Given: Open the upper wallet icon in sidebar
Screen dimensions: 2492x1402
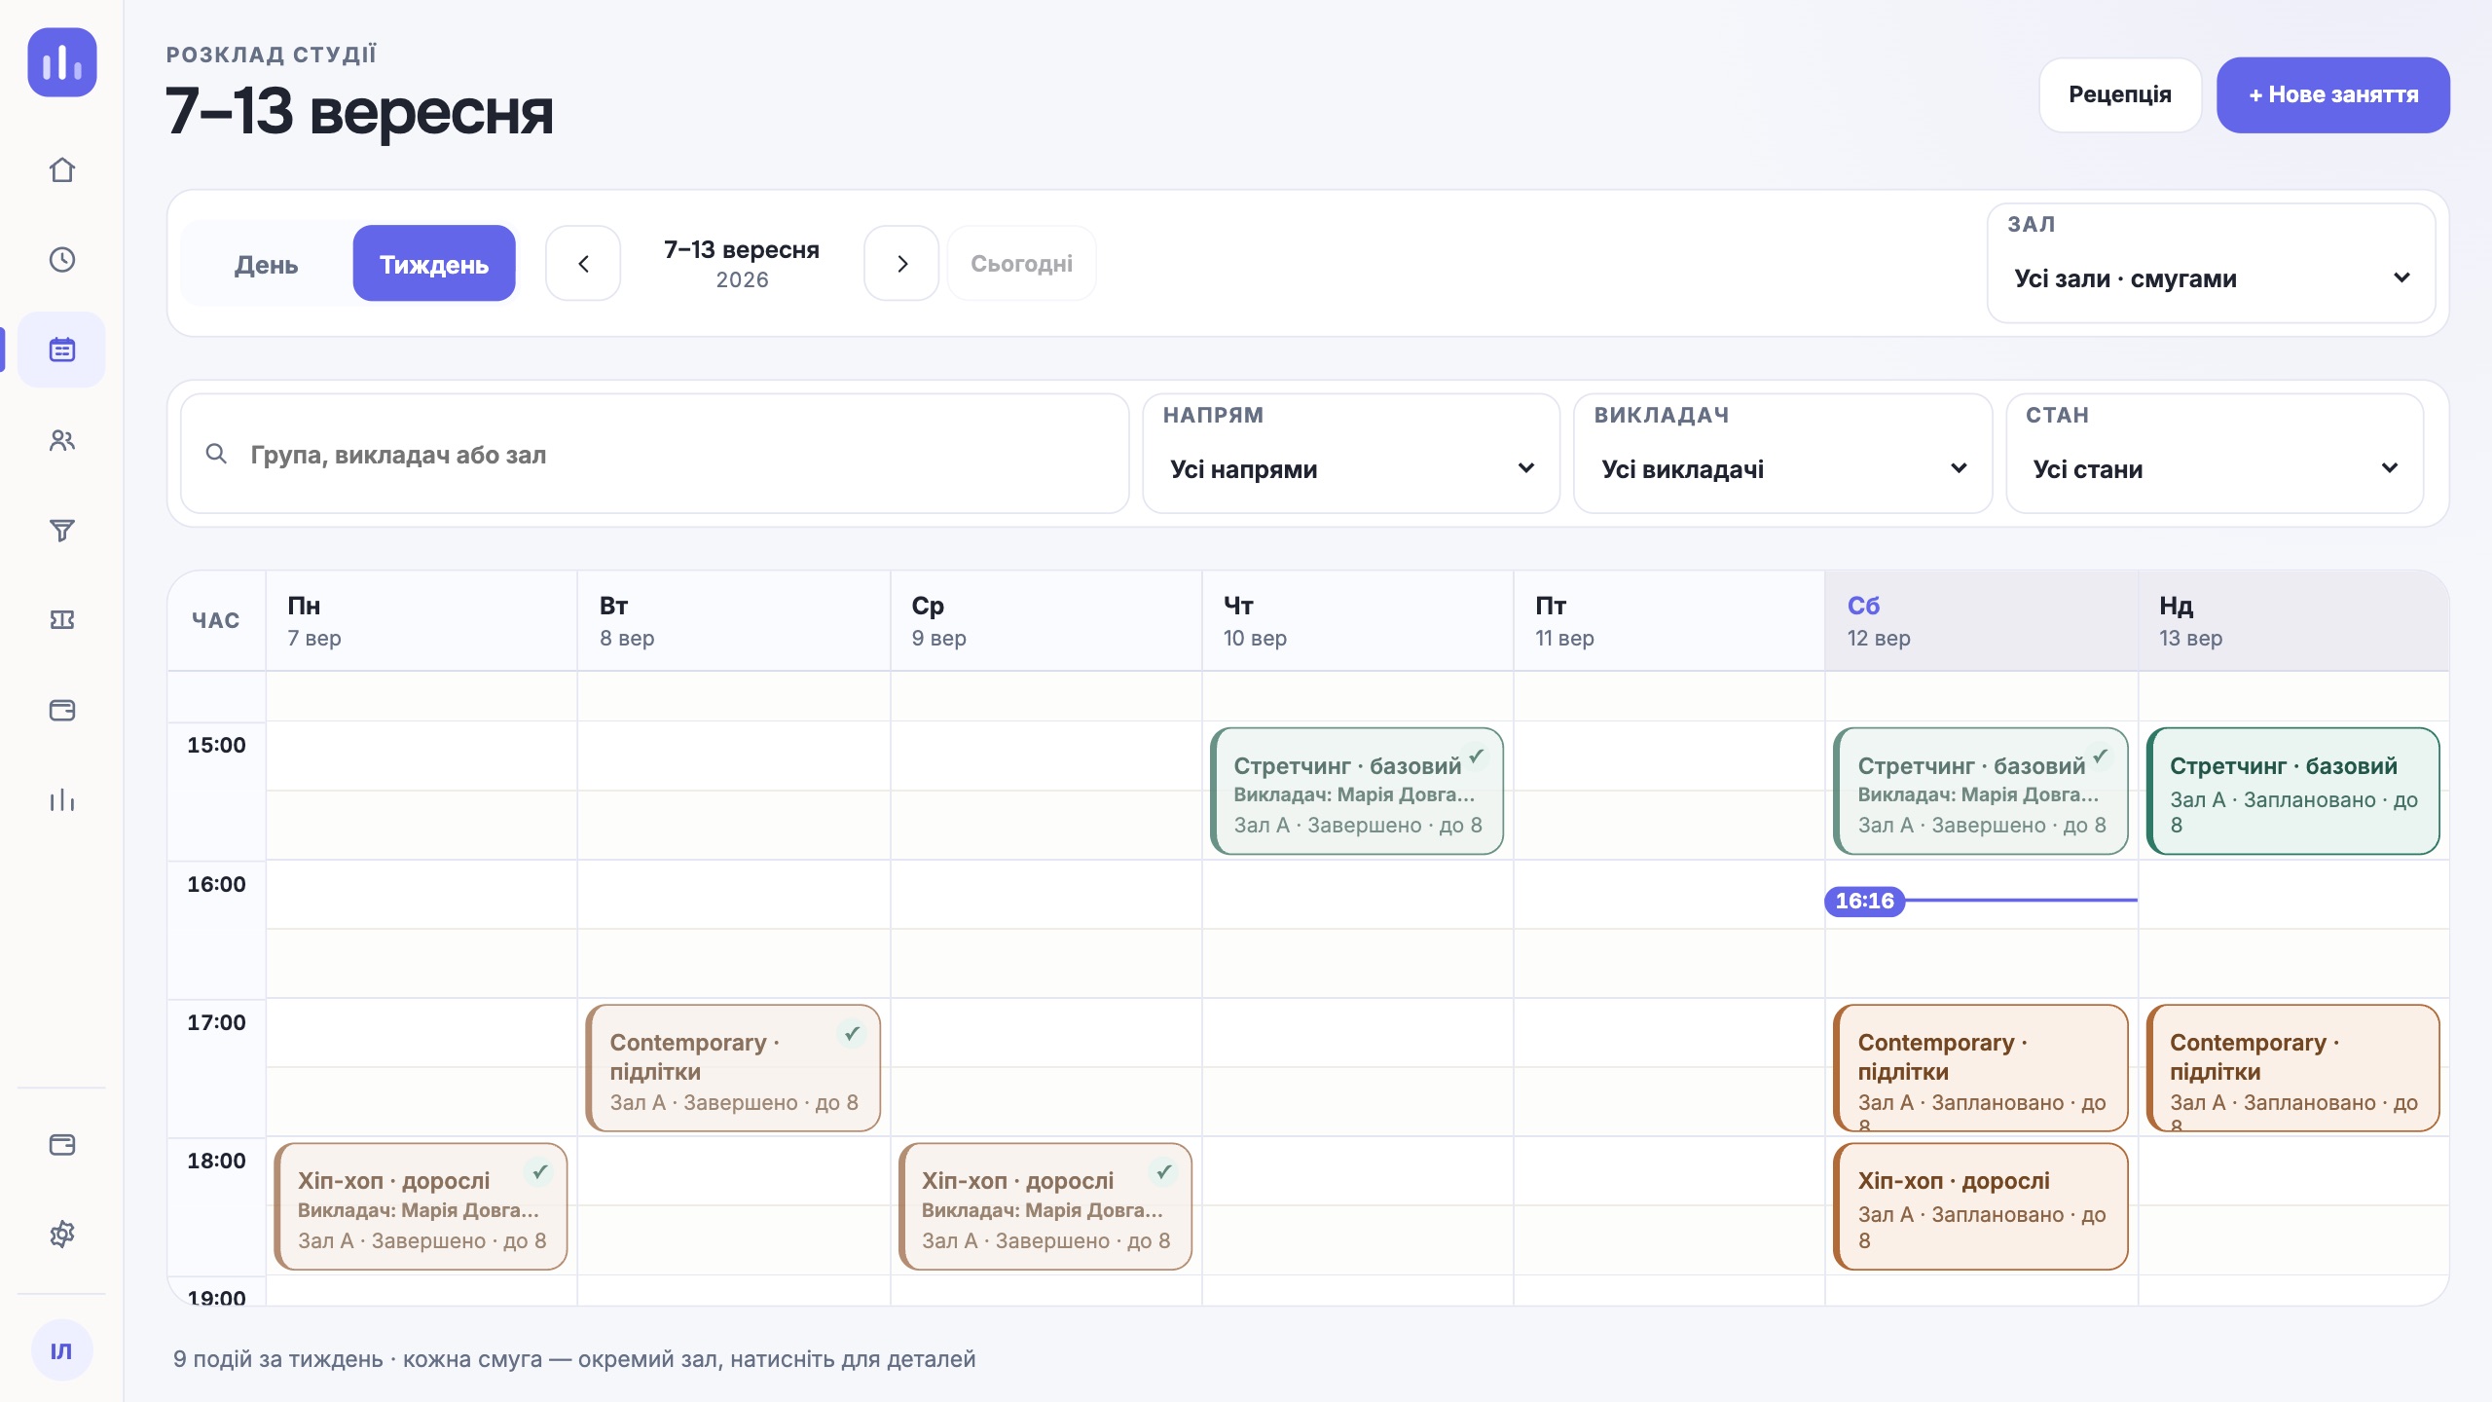Looking at the screenshot, I should 62,710.
